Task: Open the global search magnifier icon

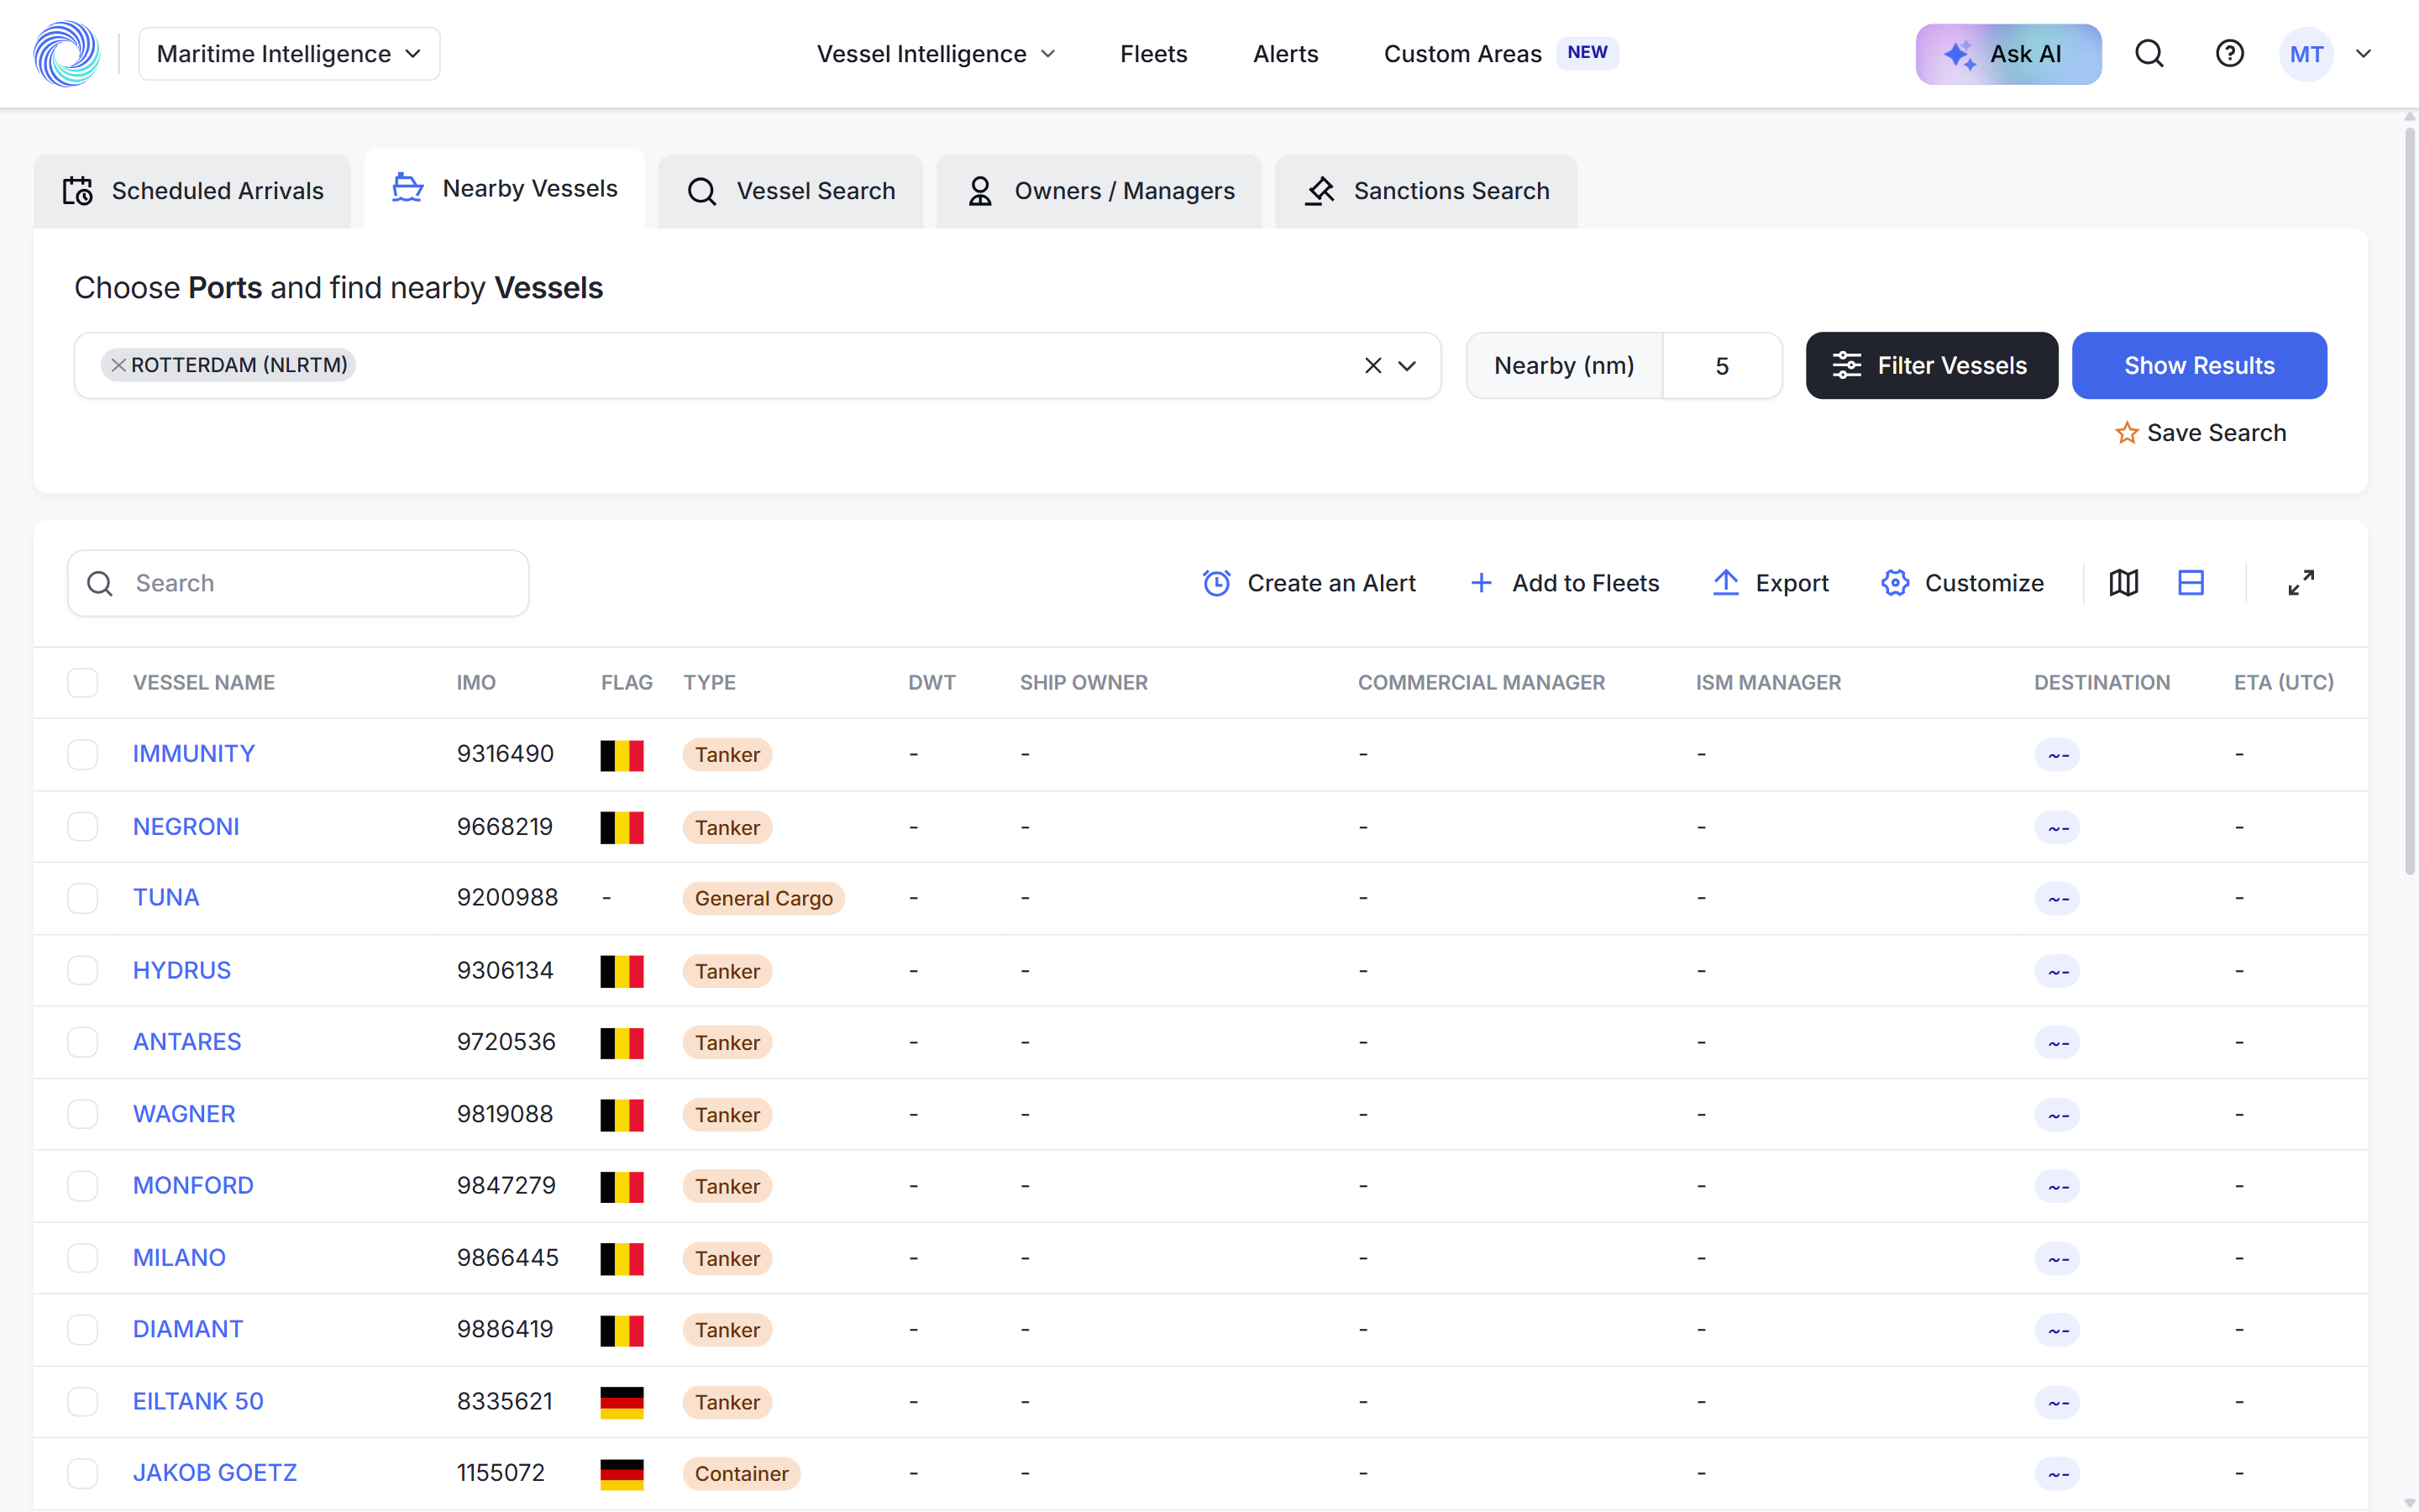Action: (2149, 54)
